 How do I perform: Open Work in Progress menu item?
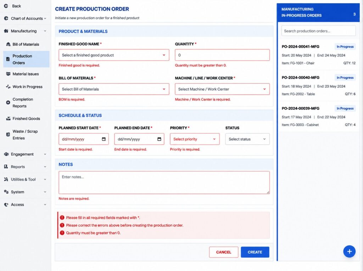[26, 87]
